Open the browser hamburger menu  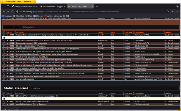177,12
